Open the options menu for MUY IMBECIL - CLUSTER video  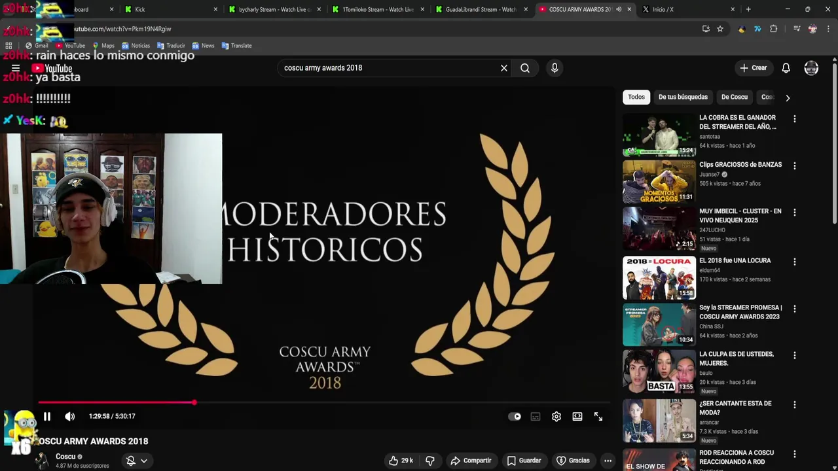795,213
